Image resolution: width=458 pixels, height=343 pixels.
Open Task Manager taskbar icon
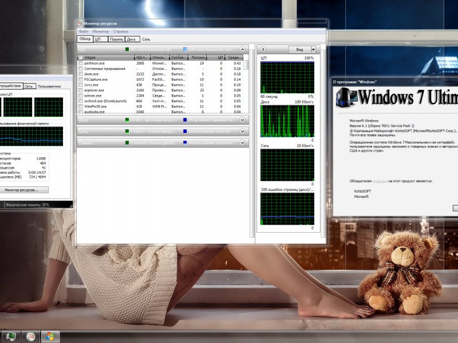pos(10,337)
